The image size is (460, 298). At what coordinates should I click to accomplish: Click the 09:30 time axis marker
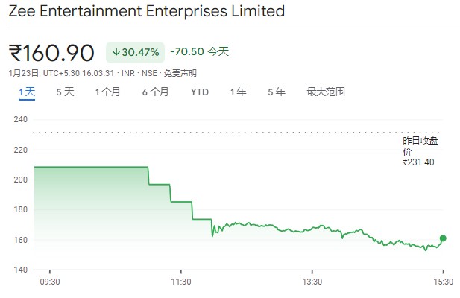50,282
